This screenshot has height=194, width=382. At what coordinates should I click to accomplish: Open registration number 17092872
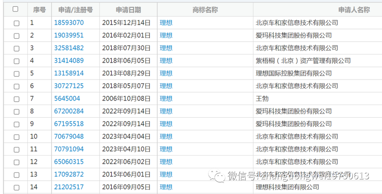(69, 175)
